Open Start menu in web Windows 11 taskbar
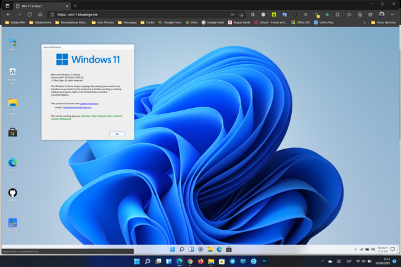Viewport: 401px width, 267px height. pos(172,249)
